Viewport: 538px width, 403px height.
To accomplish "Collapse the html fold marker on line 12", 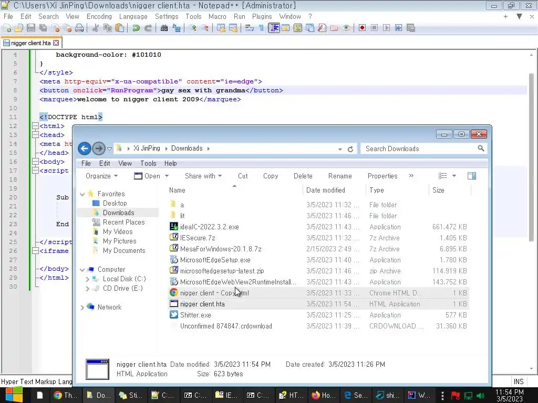I will (35, 126).
